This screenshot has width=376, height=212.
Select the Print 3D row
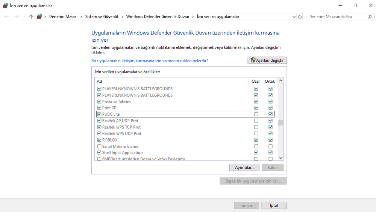coord(185,108)
